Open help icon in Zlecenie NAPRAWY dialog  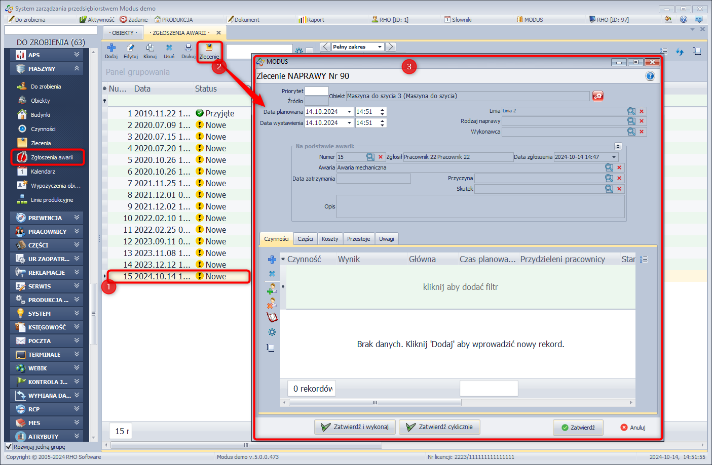point(650,76)
